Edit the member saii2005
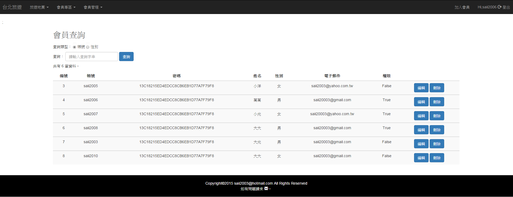This screenshot has width=513, height=197. (x=421, y=88)
